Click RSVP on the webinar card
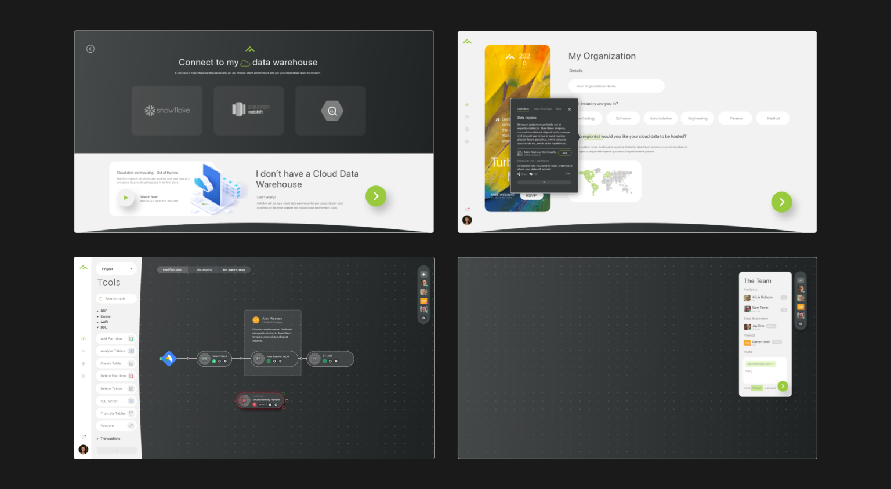The width and height of the screenshot is (891, 489). (531, 196)
